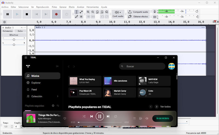The width and height of the screenshot is (219, 135).
Task: Open the Herramientas menu
Action: (x=93, y=7)
